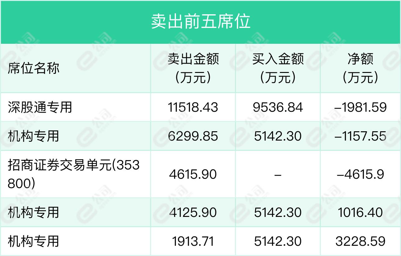Click the dash in the 买入金额 column
Screen dimensions: 401x256
coord(278,175)
